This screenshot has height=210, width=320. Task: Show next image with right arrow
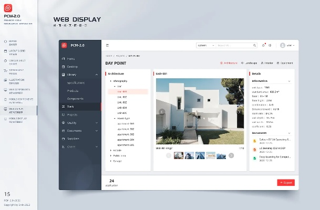[240, 111]
